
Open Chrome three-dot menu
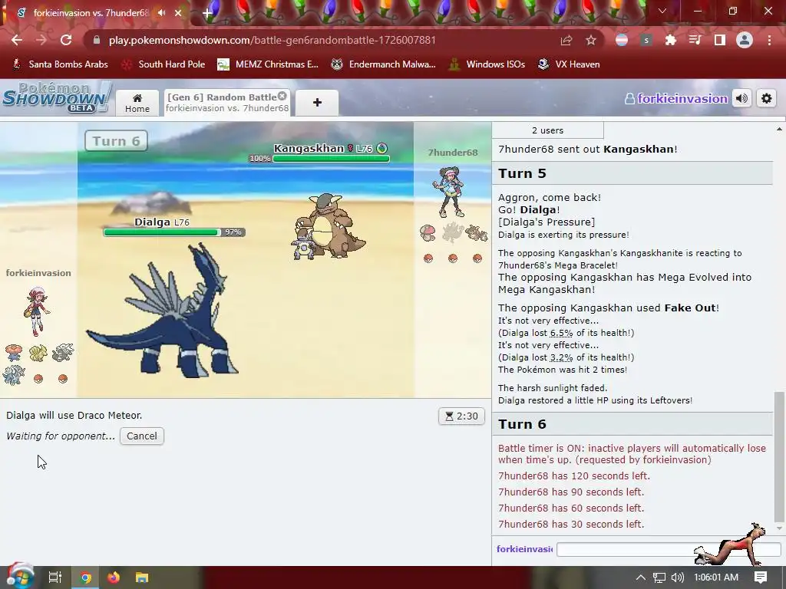coord(769,40)
